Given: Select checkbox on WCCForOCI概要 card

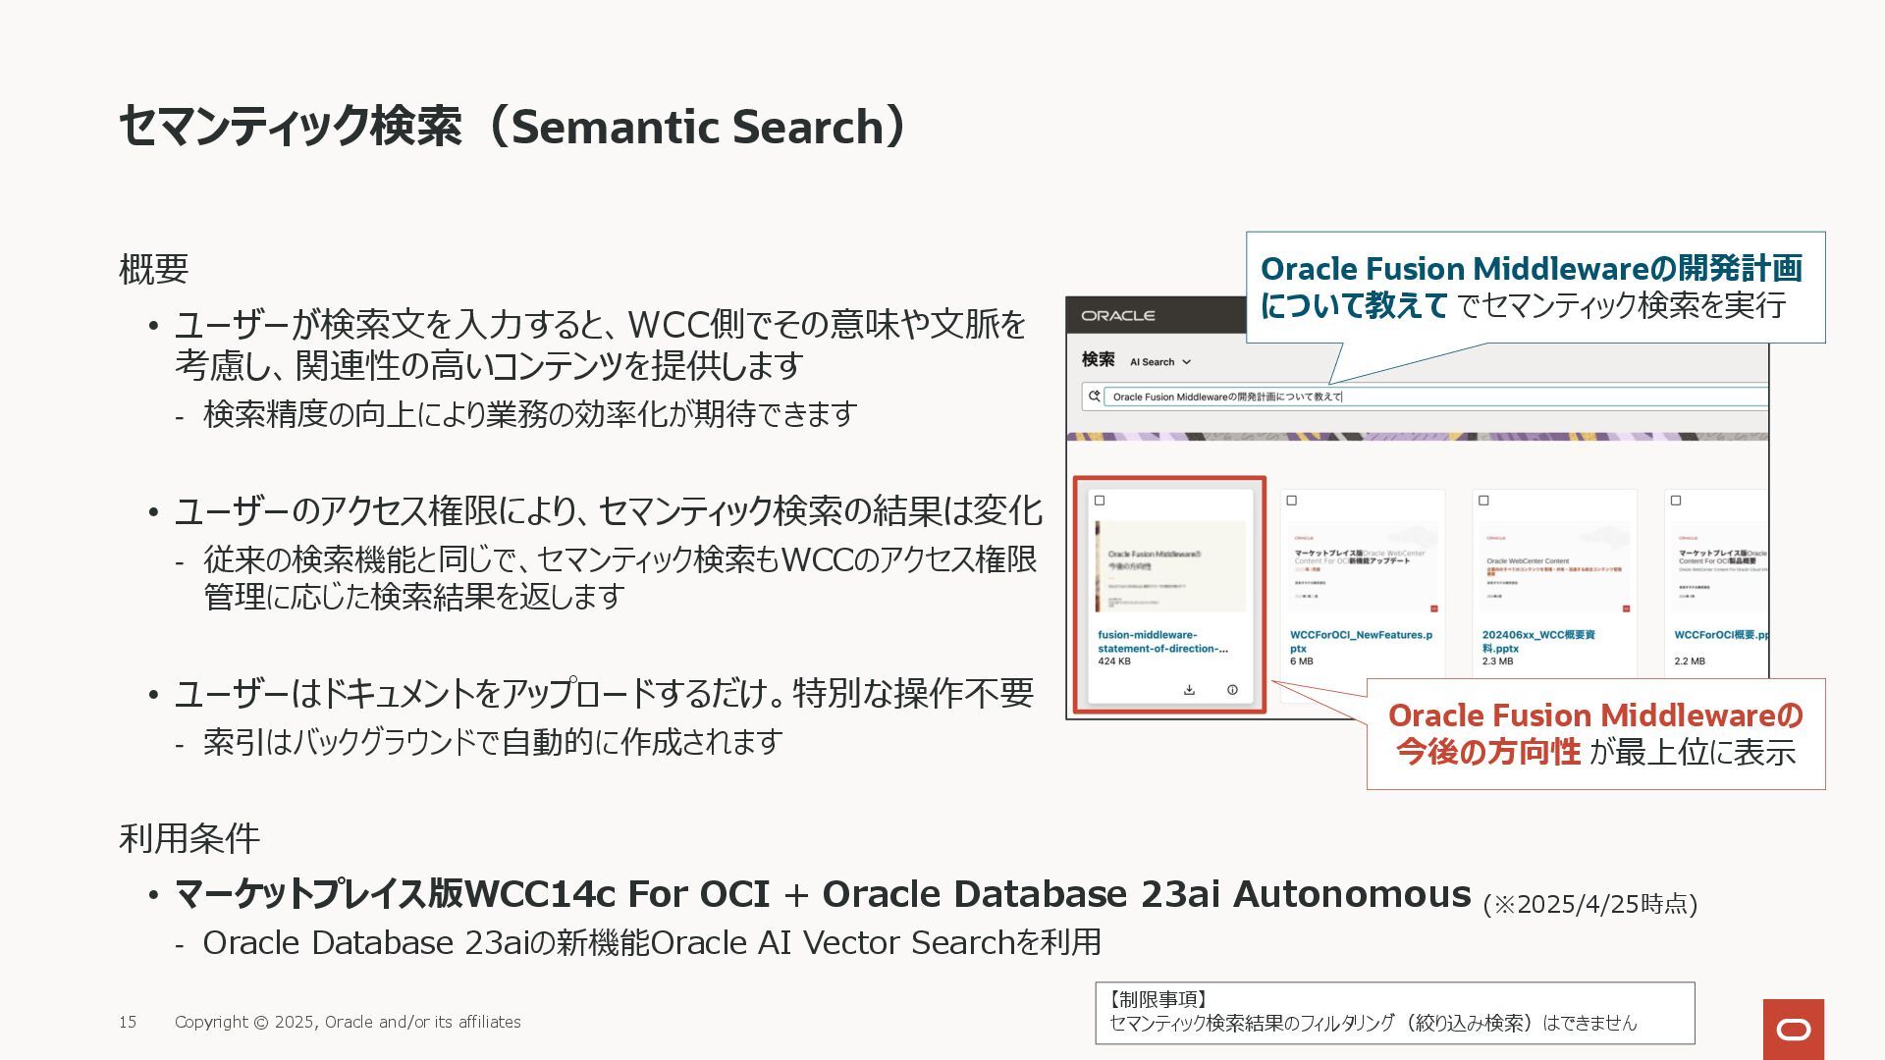Looking at the screenshot, I should pyautogui.click(x=1676, y=501).
